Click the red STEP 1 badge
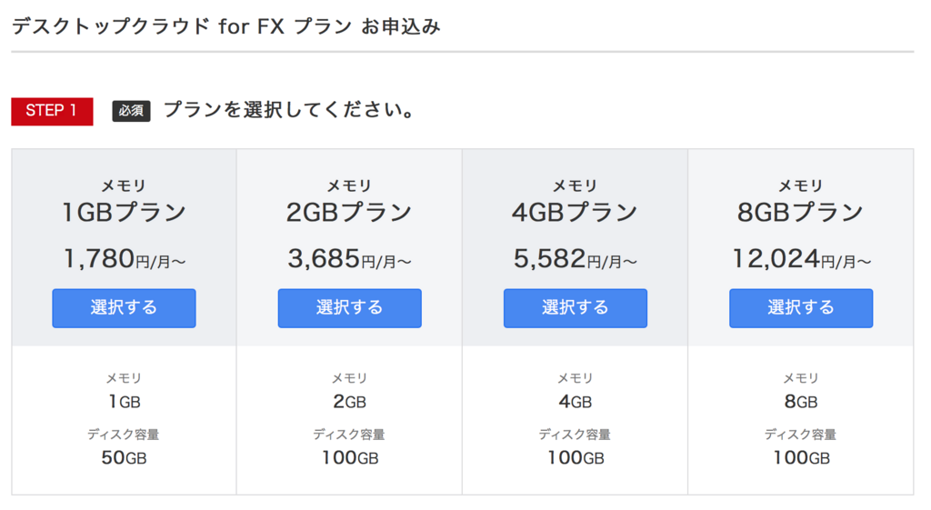The height and width of the screenshot is (510, 931). [x=52, y=111]
